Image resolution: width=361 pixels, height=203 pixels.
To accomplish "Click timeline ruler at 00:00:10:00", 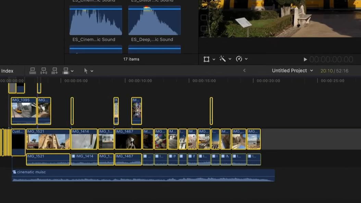I will click(x=140, y=81).
